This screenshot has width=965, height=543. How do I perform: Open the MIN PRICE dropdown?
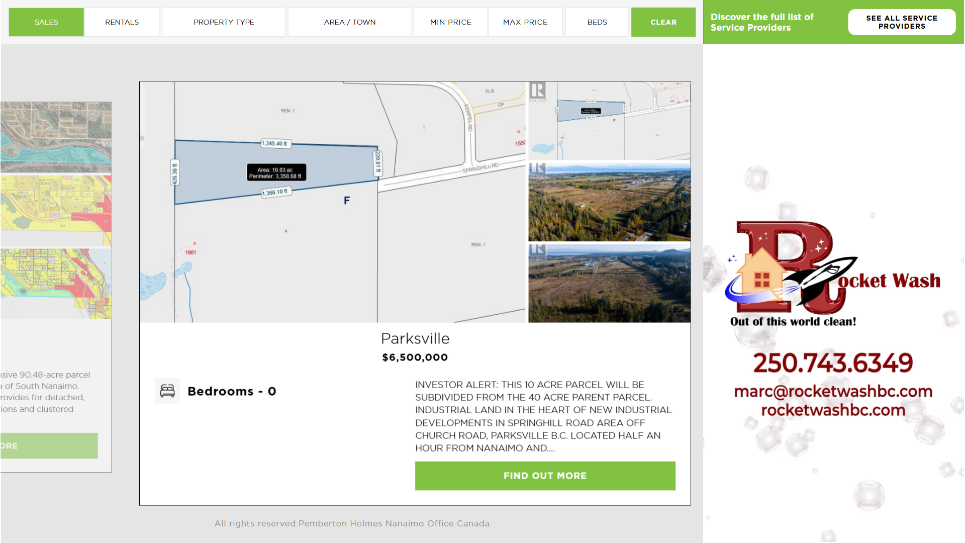click(x=450, y=22)
